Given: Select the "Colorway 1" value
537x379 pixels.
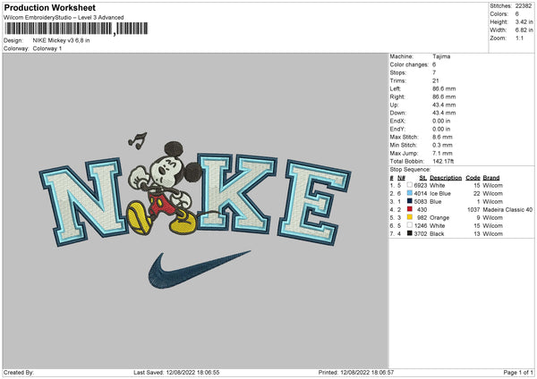Looking at the screenshot, I should [x=47, y=48].
